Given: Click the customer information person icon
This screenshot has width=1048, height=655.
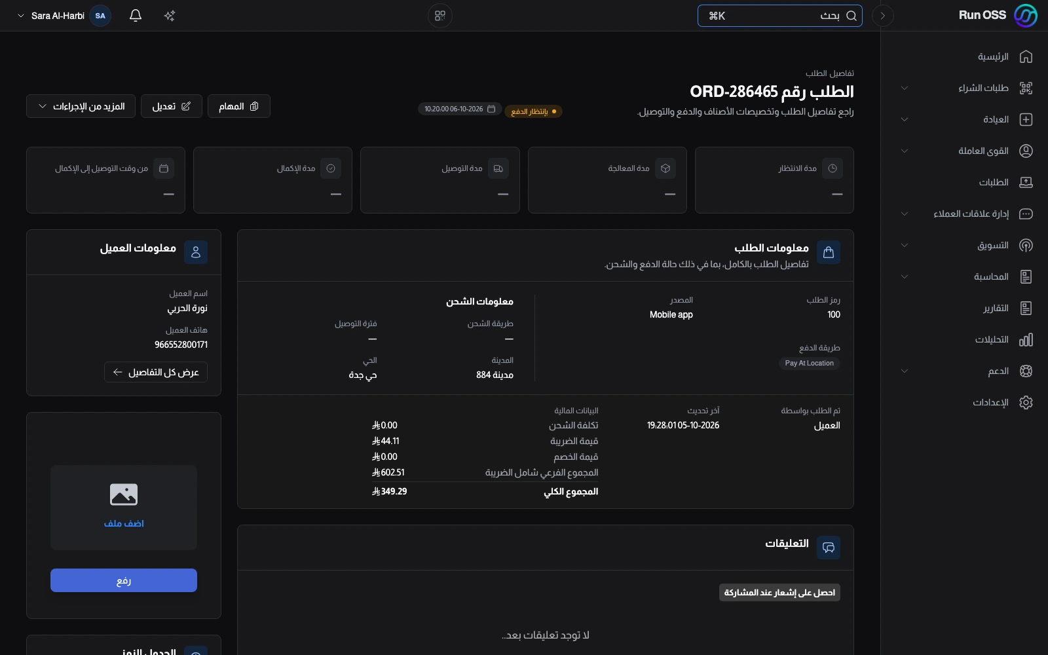Looking at the screenshot, I should tap(196, 252).
